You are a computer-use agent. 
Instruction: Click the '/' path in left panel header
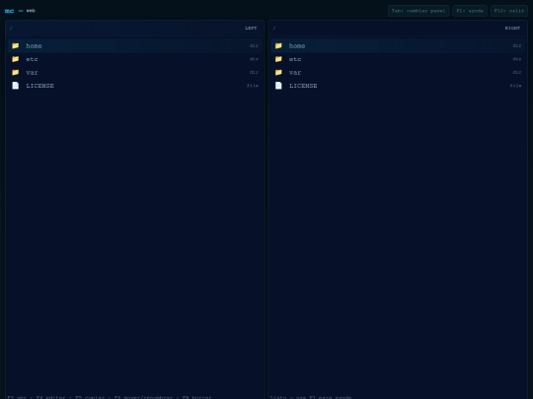(11, 29)
